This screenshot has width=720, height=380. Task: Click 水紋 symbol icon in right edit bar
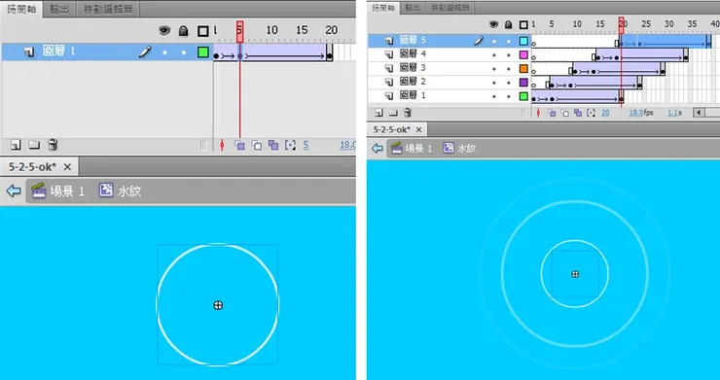(x=449, y=148)
